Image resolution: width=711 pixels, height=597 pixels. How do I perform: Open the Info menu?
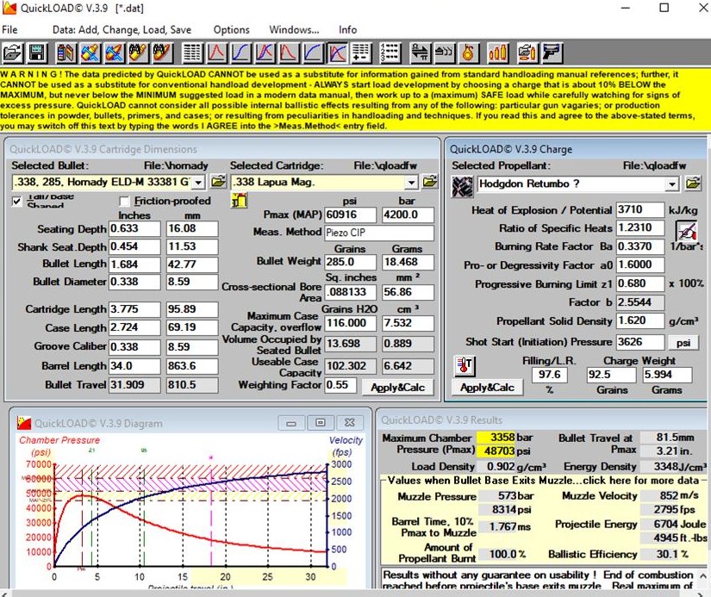pyautogui.click(x=347, y=29)
